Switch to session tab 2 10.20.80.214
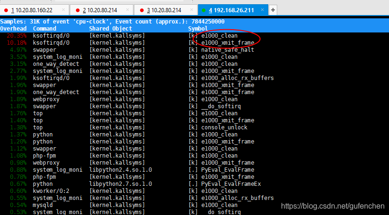Screen dimensions: 389x215 click(102, 10)
